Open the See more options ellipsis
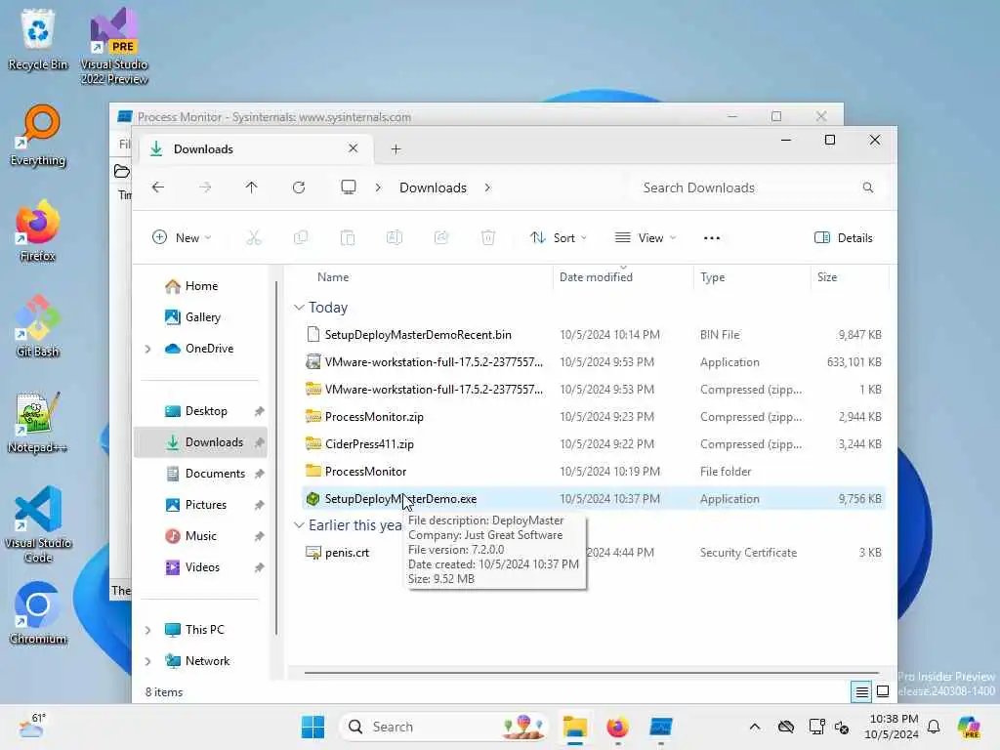Image resolution: width=1000 pixels, height=750 pixels. pyautogui.click(x=712, y=238)
